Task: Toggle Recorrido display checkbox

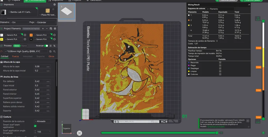Action: (x=220, y=62)
